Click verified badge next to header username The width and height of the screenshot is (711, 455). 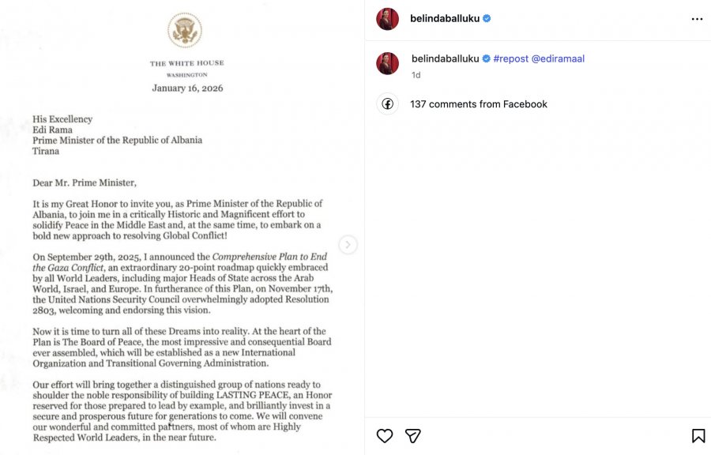click(x=487, y=19)
